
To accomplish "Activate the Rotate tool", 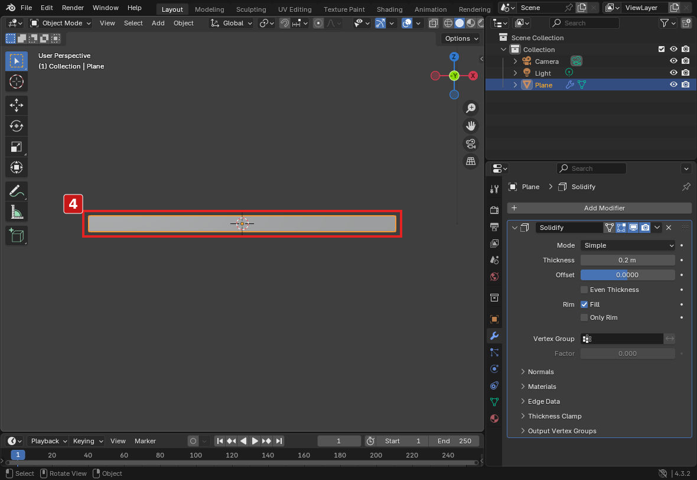I will pyautogui.click(x=17, y=126).
